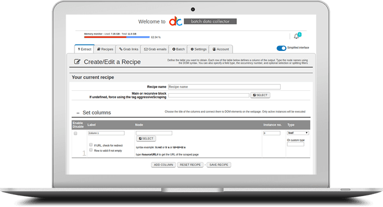This screenshot has width=383, height=207.
Task: Click the Your current recipe heading
Action: pos(93,77)
